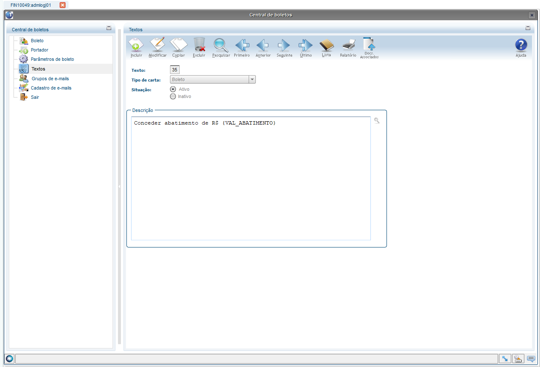
Task: Open Pesquisar magnifier search
Action: tap(221, 44)
